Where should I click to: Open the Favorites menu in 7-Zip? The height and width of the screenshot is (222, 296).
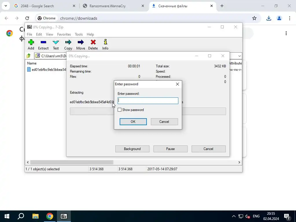[x=64, y=34]
